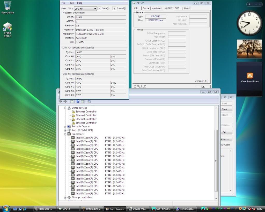
Task: Click the analog clock gadget in the sidebar
Action: point(249,23)
